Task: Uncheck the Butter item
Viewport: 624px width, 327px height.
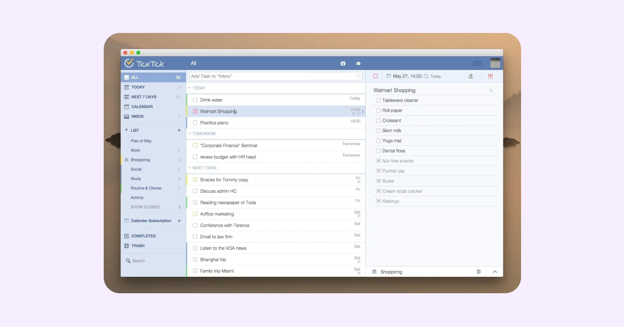Action: [x=378, y=181]
